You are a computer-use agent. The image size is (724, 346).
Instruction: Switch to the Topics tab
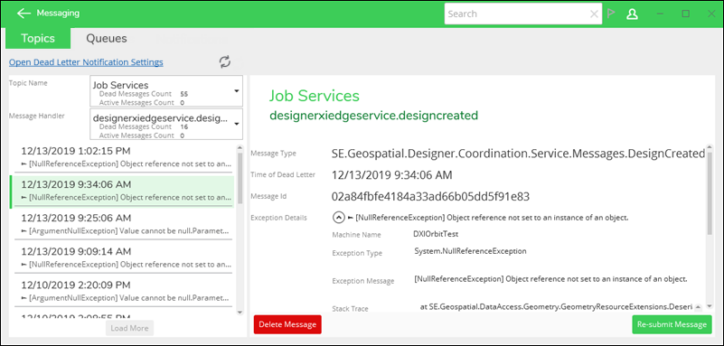38,38
